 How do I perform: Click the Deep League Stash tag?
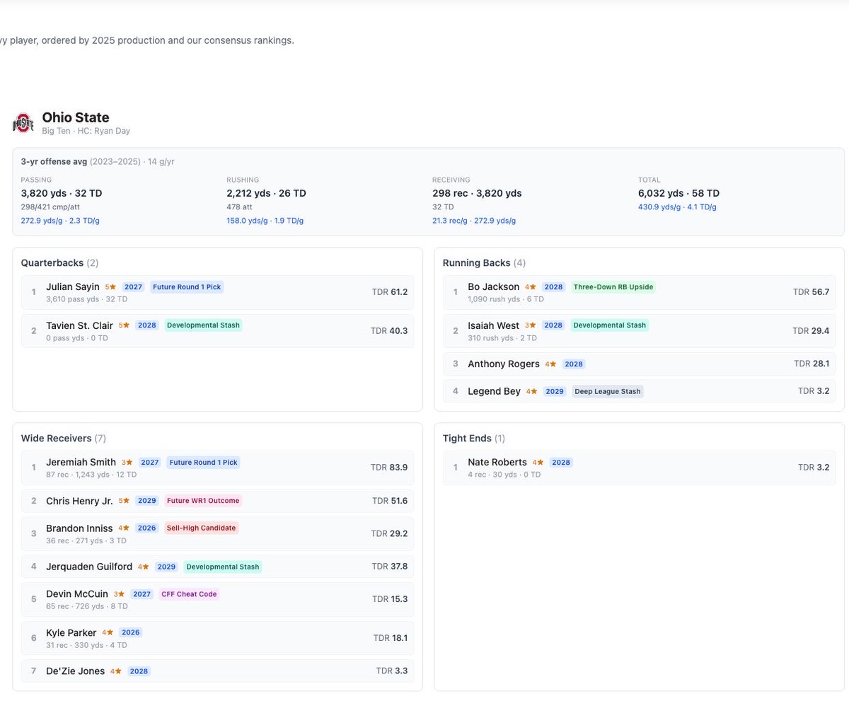(x=608, y=391)
